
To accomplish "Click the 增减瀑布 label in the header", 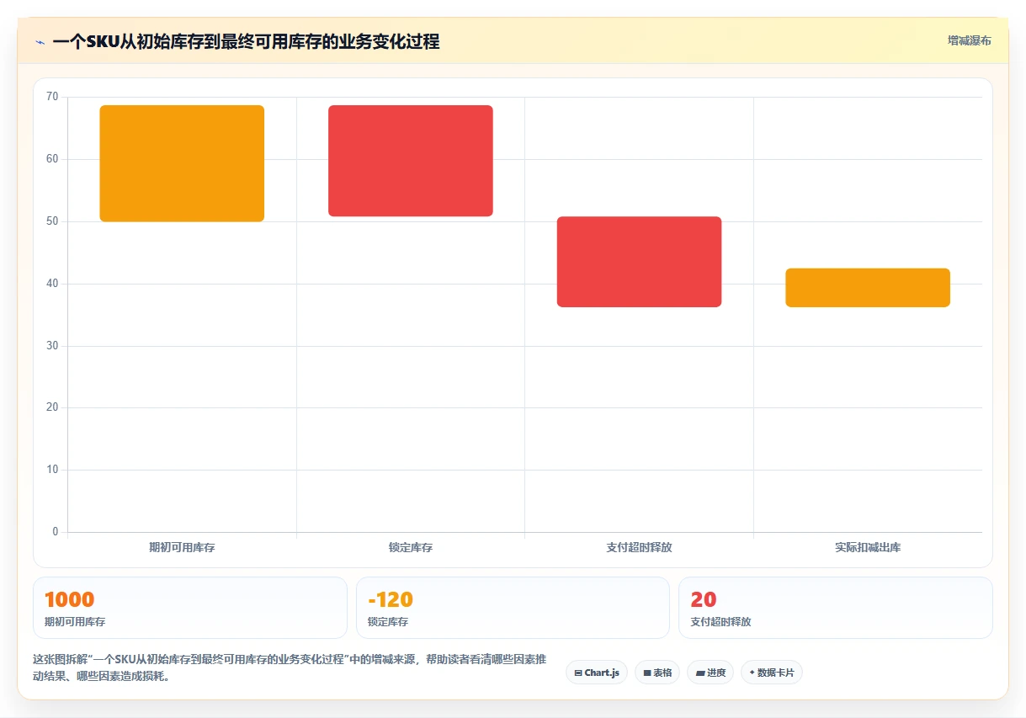I will tap(970, 40).
